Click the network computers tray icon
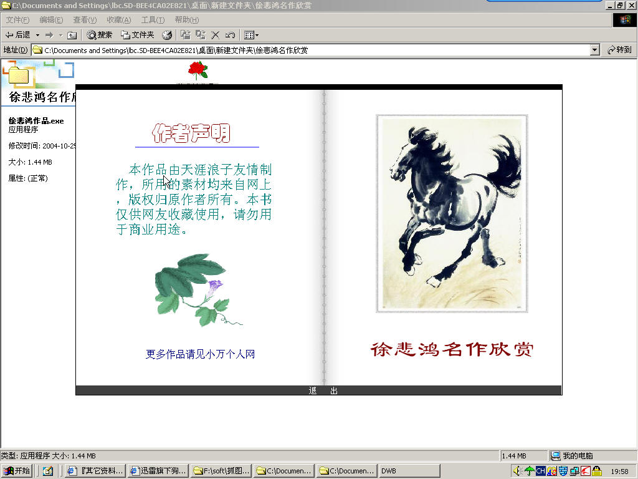This screenshot has height=479, width=638. (574, 472)
